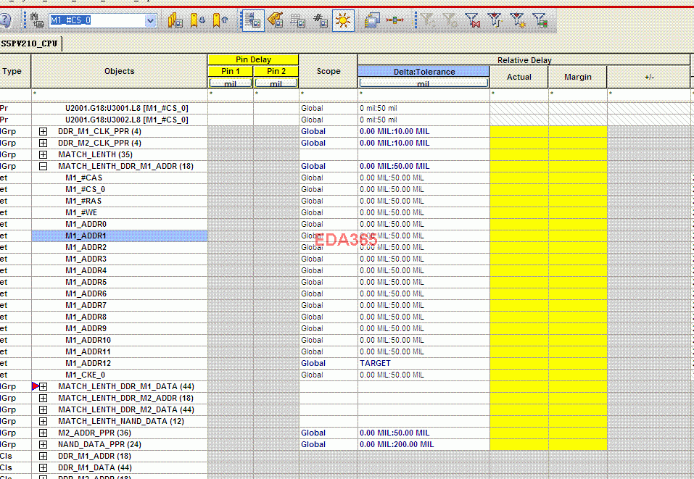Click the tag label toolbar icon
This screenshot has width=694, height=479.
[x=275, y=20]
